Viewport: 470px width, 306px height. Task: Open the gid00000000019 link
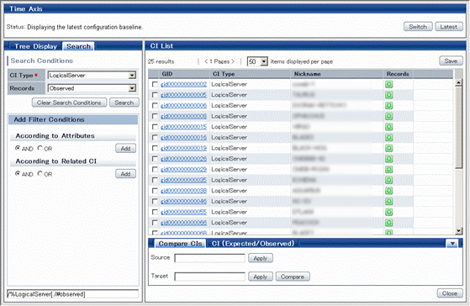183,148
